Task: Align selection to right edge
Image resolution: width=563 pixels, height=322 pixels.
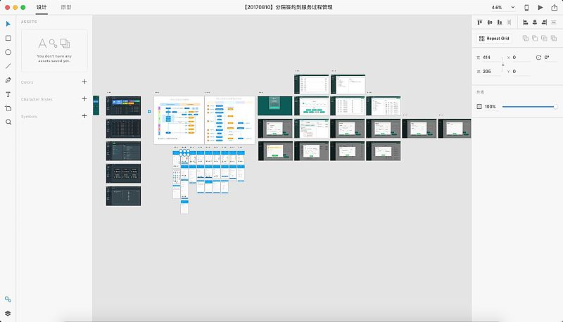Action: click(544, 22)
